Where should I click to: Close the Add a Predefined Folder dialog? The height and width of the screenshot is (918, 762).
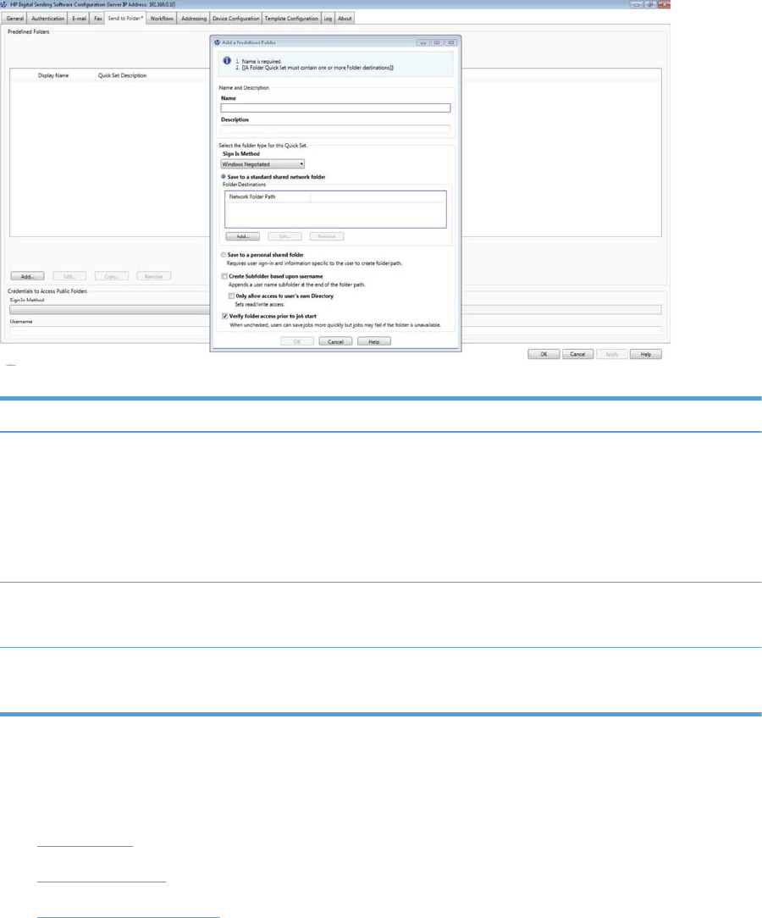pyautogui.click(x=451, y=42)
